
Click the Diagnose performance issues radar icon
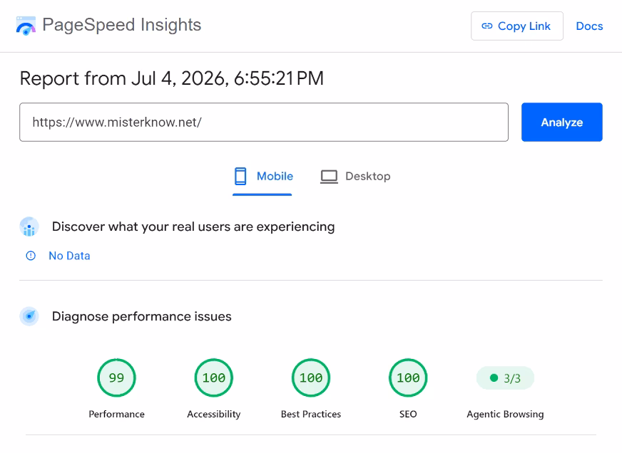pos(29,316)
